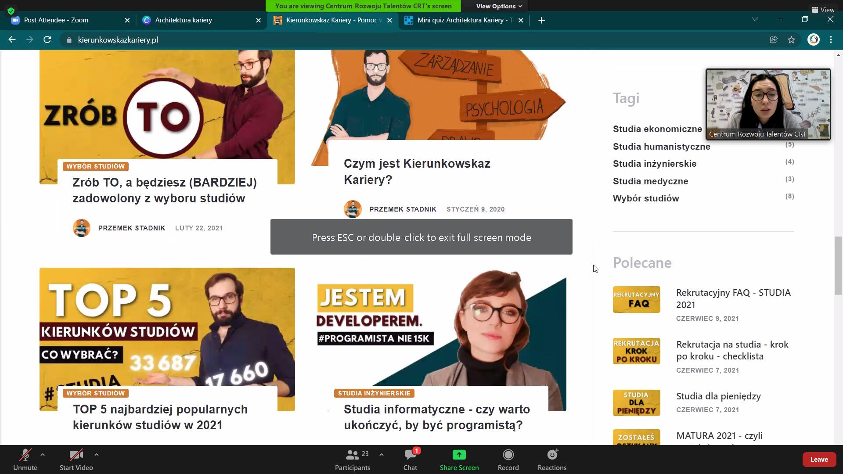Open the Studia inżynierskie tag link
The image size is (843, 474).
click(654, 164)
